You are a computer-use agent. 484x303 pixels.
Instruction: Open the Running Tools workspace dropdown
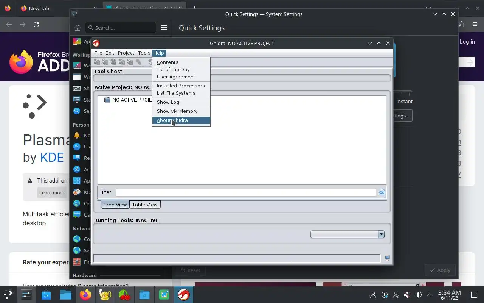click(x=347, y=234)
